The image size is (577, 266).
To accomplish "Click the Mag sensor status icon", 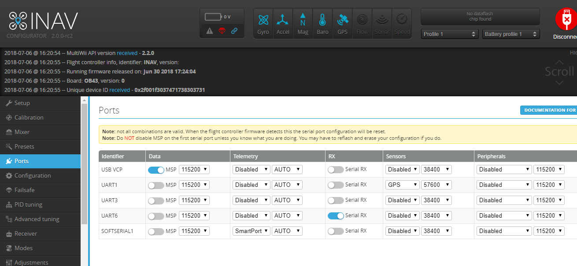I will tap(303, 24).
